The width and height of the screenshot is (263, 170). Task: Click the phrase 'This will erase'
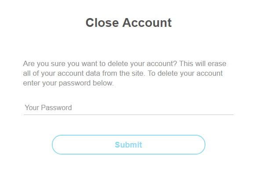click(203, 63)
